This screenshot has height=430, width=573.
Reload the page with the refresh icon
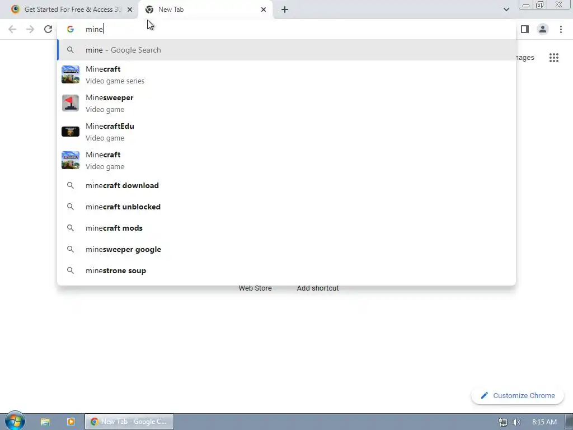[x=48, y=29]
